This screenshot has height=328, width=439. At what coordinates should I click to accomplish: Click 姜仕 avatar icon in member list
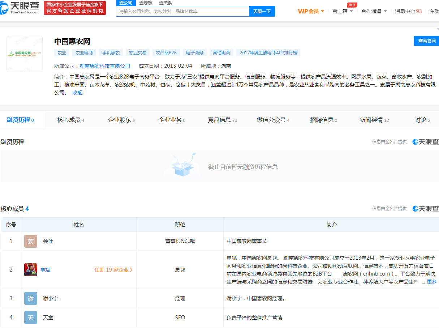coord(31,241)
